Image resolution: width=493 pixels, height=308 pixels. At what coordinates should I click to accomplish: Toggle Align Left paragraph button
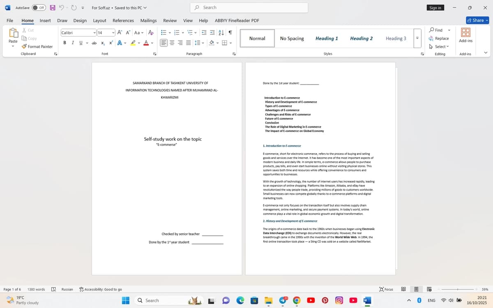[x=164, y=43]
